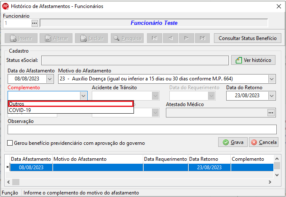Click the Ver histórico button
Image resolution: width=286 pixels, height=197 pixels.
(x=254, y=60)
